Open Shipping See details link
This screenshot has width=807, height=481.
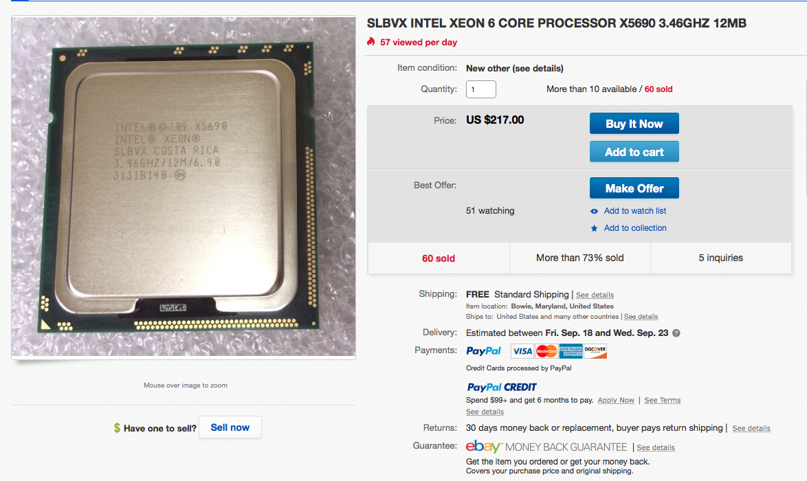(x=595, y=295)
